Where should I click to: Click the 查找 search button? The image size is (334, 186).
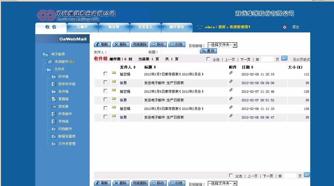click(x=208, y=51)
